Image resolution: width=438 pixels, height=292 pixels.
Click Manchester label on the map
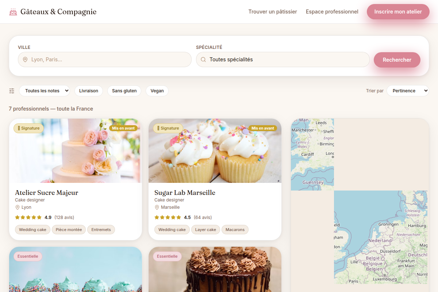[303, 130]
